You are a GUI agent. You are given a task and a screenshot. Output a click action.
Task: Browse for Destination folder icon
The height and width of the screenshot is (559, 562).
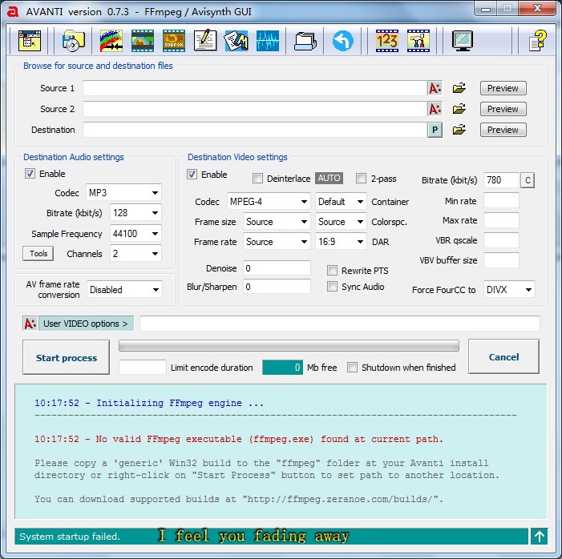459,130
